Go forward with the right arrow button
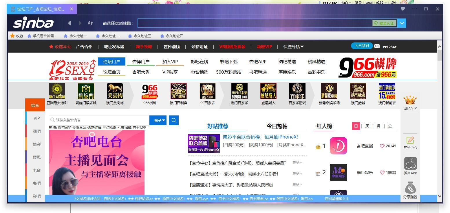450x213 pixels. tap(80, 23)
